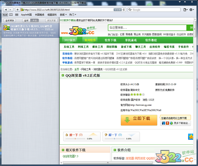198x166 pixels.
Task: Click the 天天酷跑 hot tag link
Action: point(146,34)
